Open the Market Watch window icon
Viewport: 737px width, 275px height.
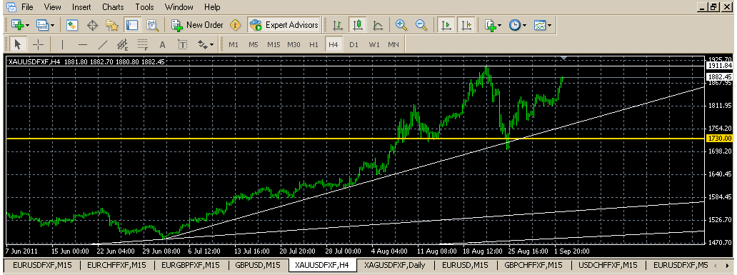(72, 25)
